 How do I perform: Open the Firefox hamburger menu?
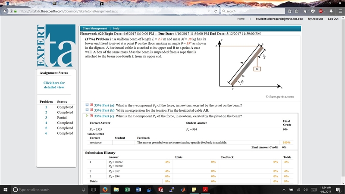click(x=340, y=11)
